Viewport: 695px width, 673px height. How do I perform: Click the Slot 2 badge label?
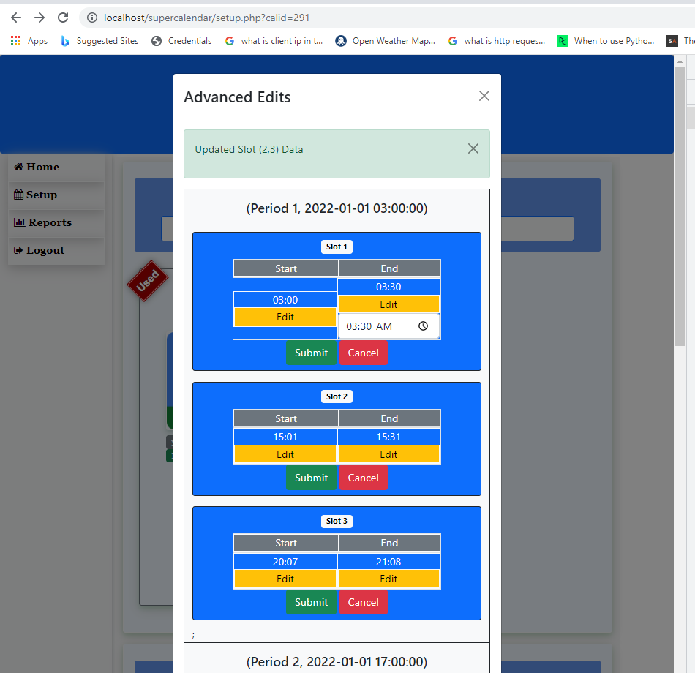point(337,396)
